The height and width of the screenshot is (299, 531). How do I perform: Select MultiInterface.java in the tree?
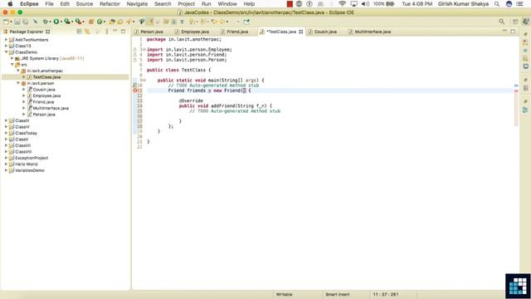coord(51,108)
